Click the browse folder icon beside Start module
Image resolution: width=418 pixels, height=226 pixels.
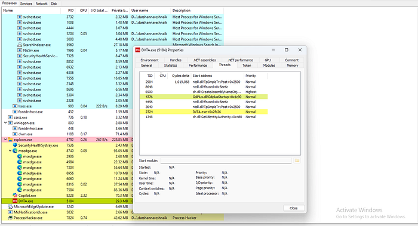[297, 160]
